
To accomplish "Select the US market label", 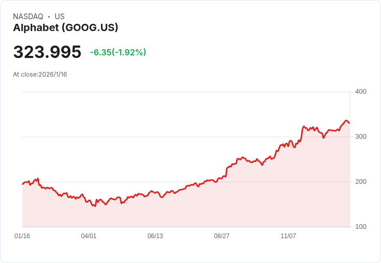I will 60,17.
